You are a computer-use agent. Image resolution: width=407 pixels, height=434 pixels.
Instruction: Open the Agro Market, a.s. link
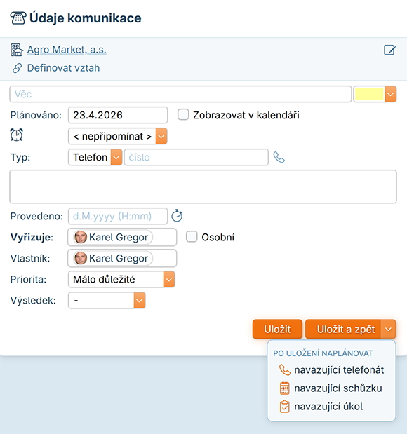pyautogui.click(x=67, y=50)
